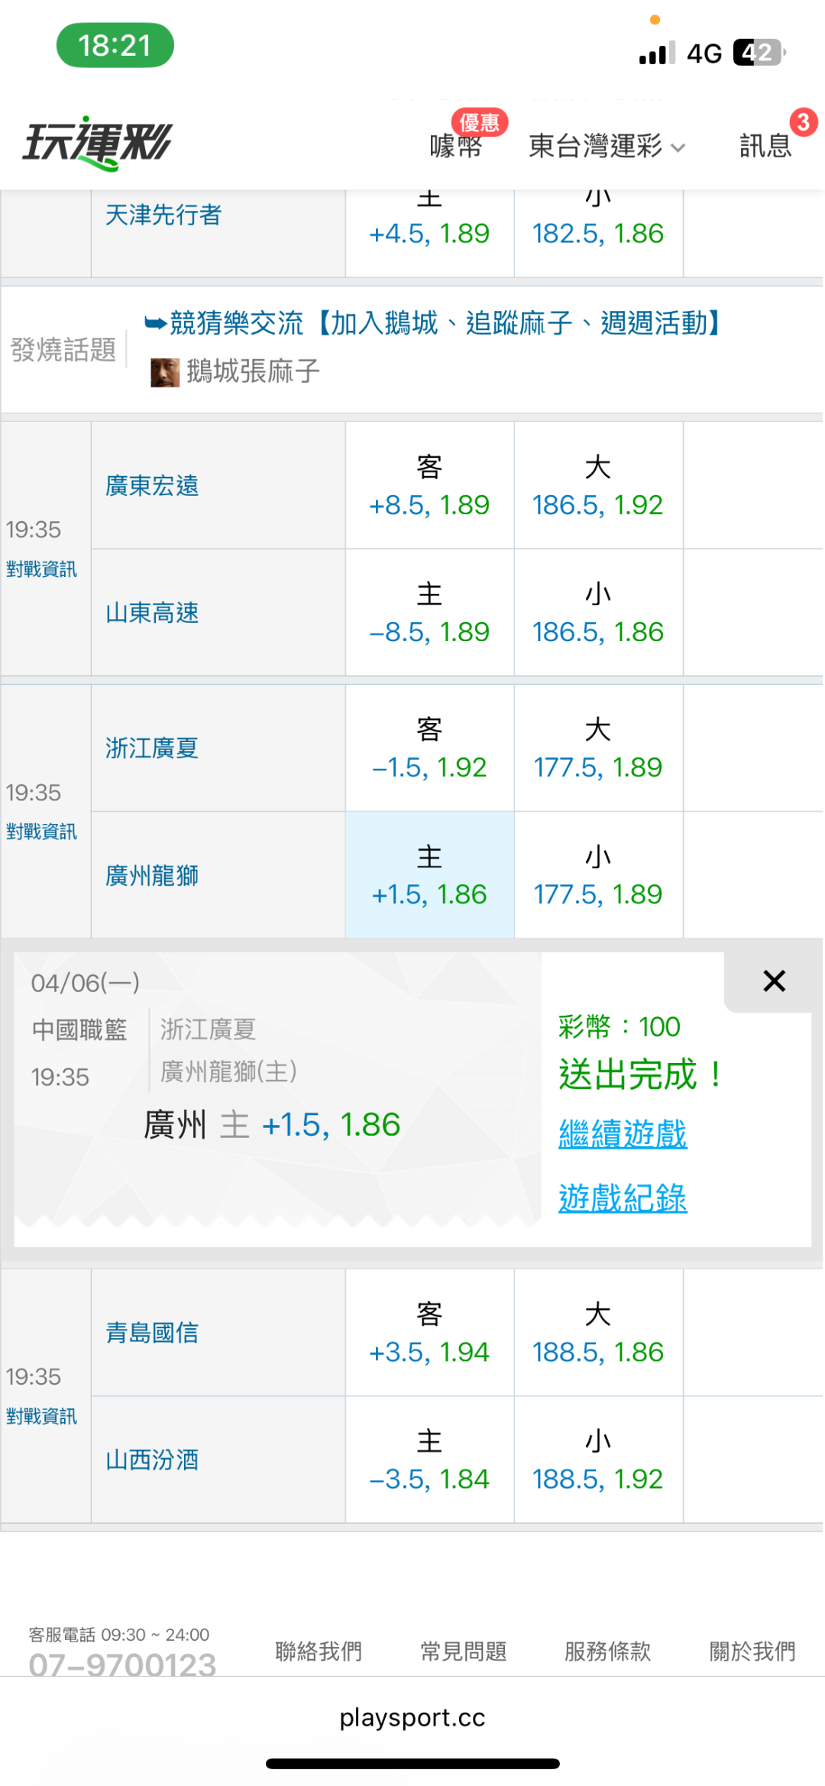Image resolution: width=825 pixels, height=1786 pixels.
Task: Tap the playsport.cc address bar
Action: pos(412,1717)
